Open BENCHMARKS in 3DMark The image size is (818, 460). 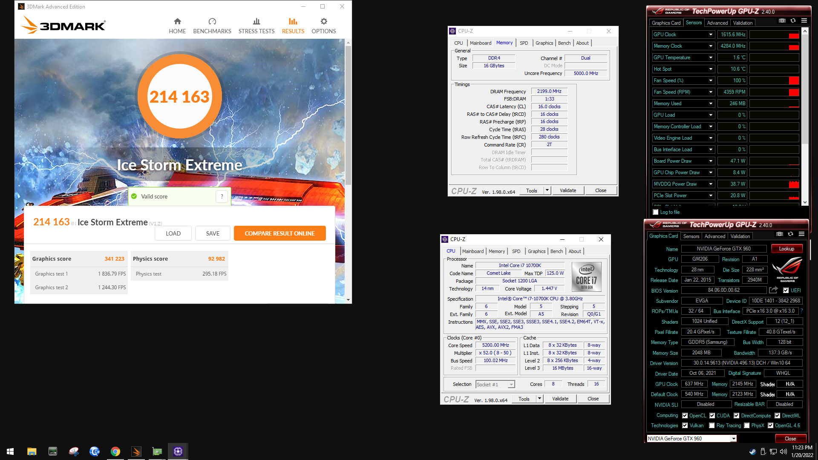click(212, 26)
